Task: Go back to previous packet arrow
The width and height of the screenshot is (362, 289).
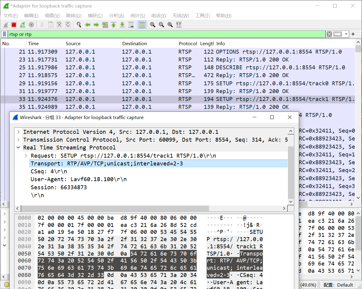Action: [88, 25]
